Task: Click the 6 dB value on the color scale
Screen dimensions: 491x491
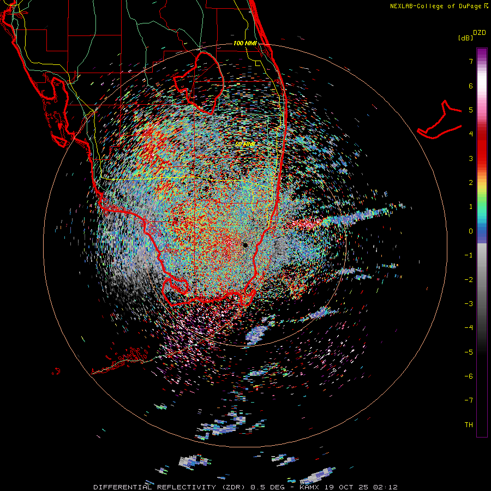Action: pyautogui.click(x=471, y=86)
